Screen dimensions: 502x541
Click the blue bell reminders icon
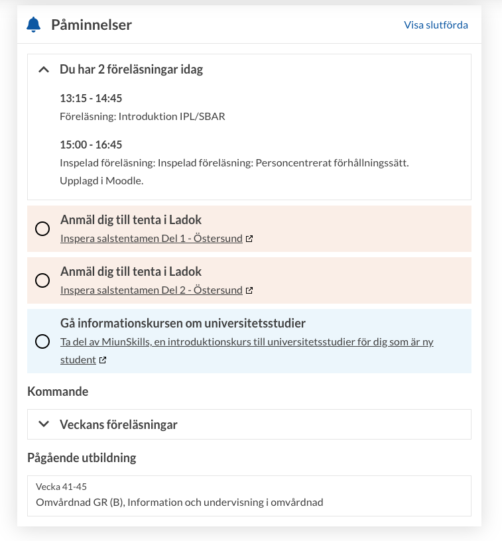(x=33, y=25)
